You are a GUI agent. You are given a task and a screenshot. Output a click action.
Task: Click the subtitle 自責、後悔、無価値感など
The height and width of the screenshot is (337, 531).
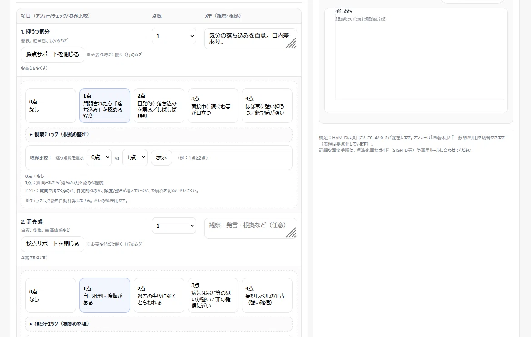46,230
